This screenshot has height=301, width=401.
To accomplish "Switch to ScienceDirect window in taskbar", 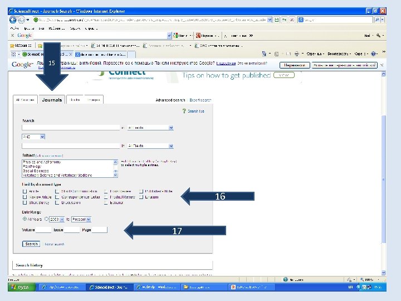I will tap(110, 287).
